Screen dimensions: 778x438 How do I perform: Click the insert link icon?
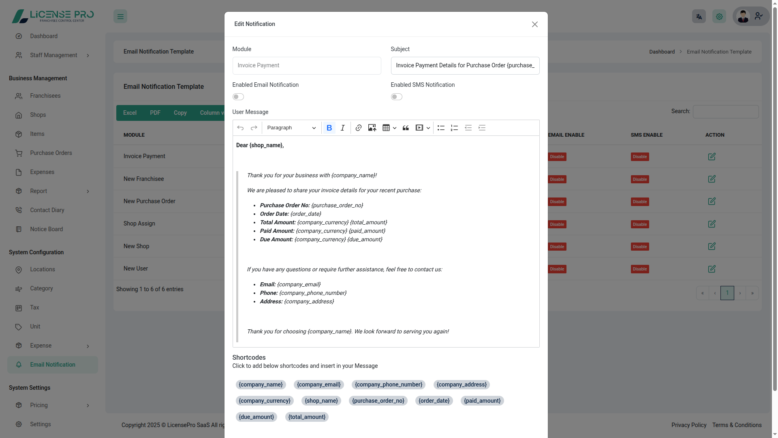(x=358, y=128)
